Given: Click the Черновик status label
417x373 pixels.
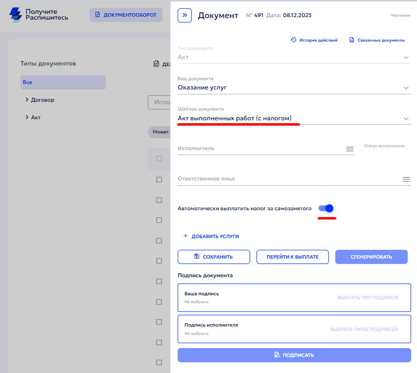Looking at the screenshot, I should (400, 16).
